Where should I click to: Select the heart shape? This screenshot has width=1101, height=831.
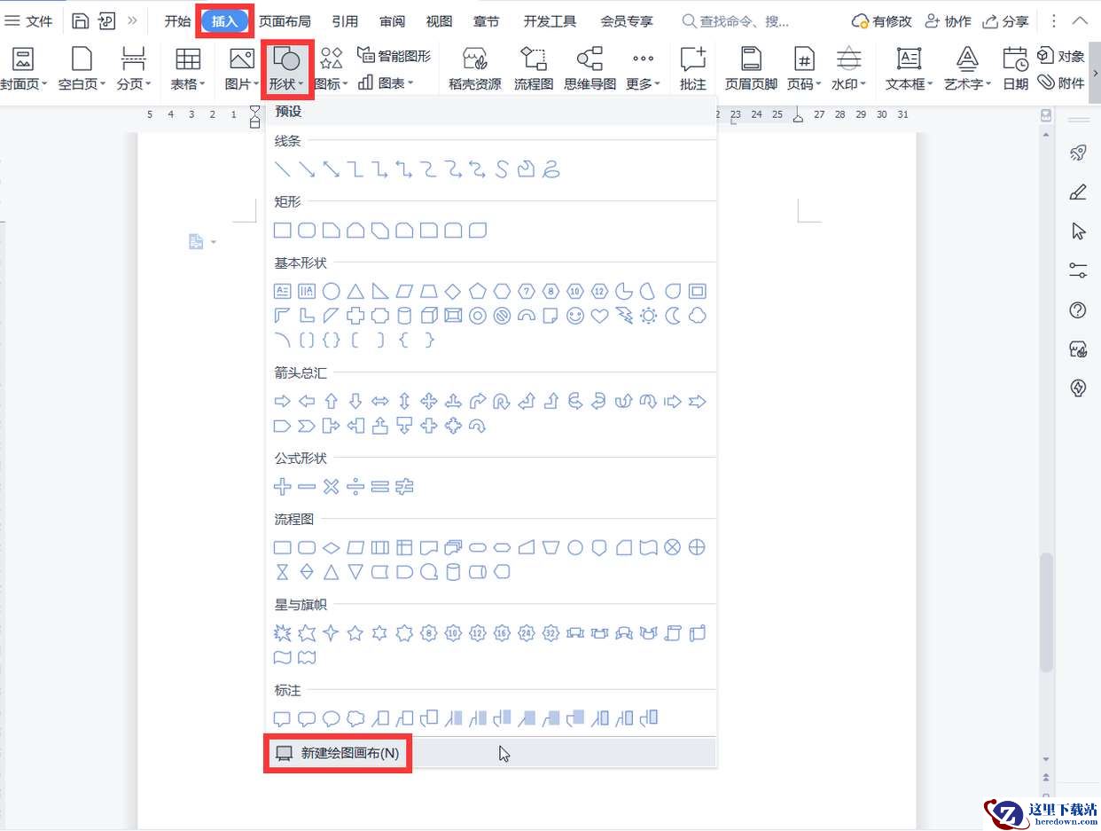[x=600, y=316]
